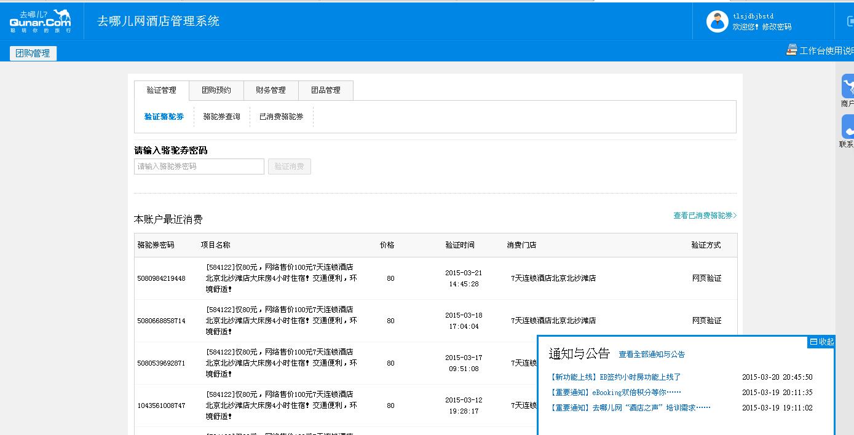
Task: Select the 已消费骆驼券 sub-tab
Action: click(x=282, y=117)
